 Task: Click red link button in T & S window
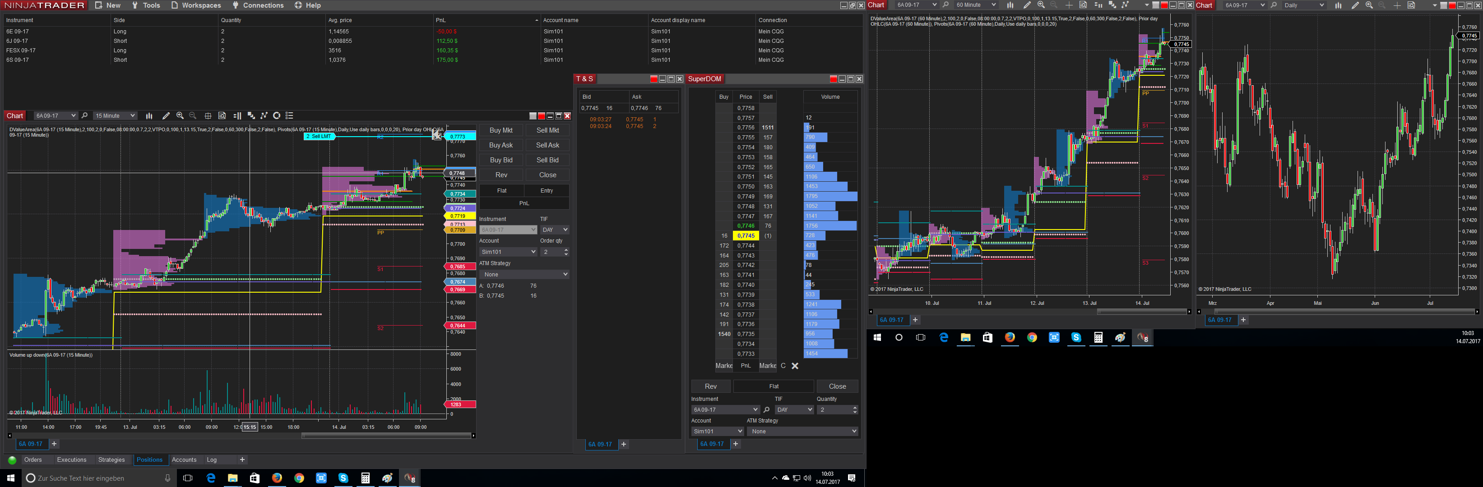(x=653, y=79)
